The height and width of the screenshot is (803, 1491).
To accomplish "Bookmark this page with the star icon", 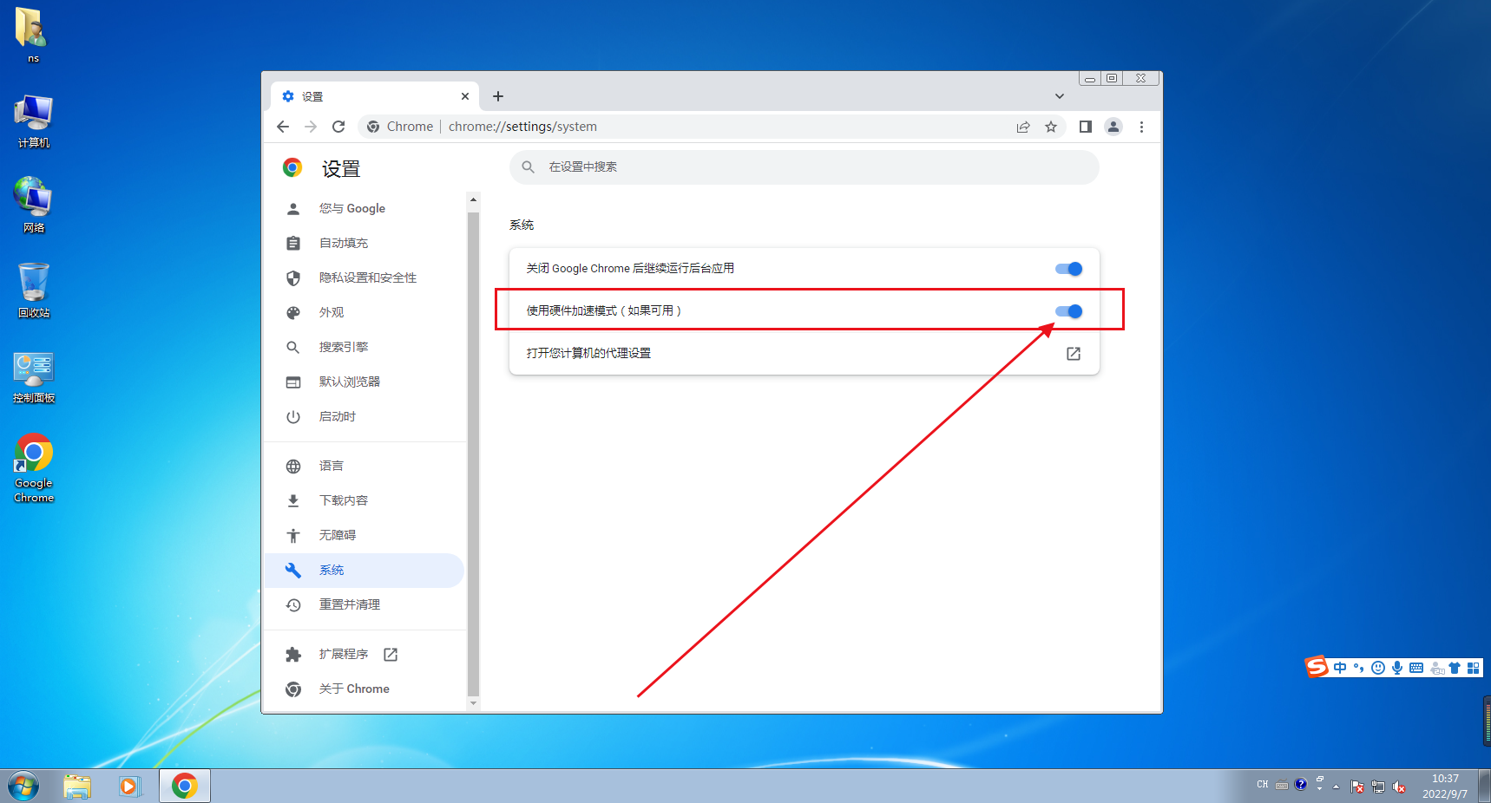I will (1051, 127).
